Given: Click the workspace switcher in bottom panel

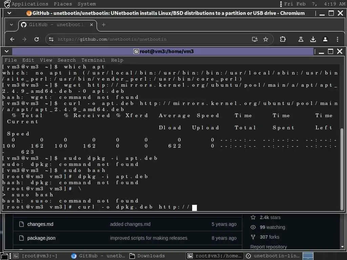Looking at the screenshot, I should coord(308,256).
